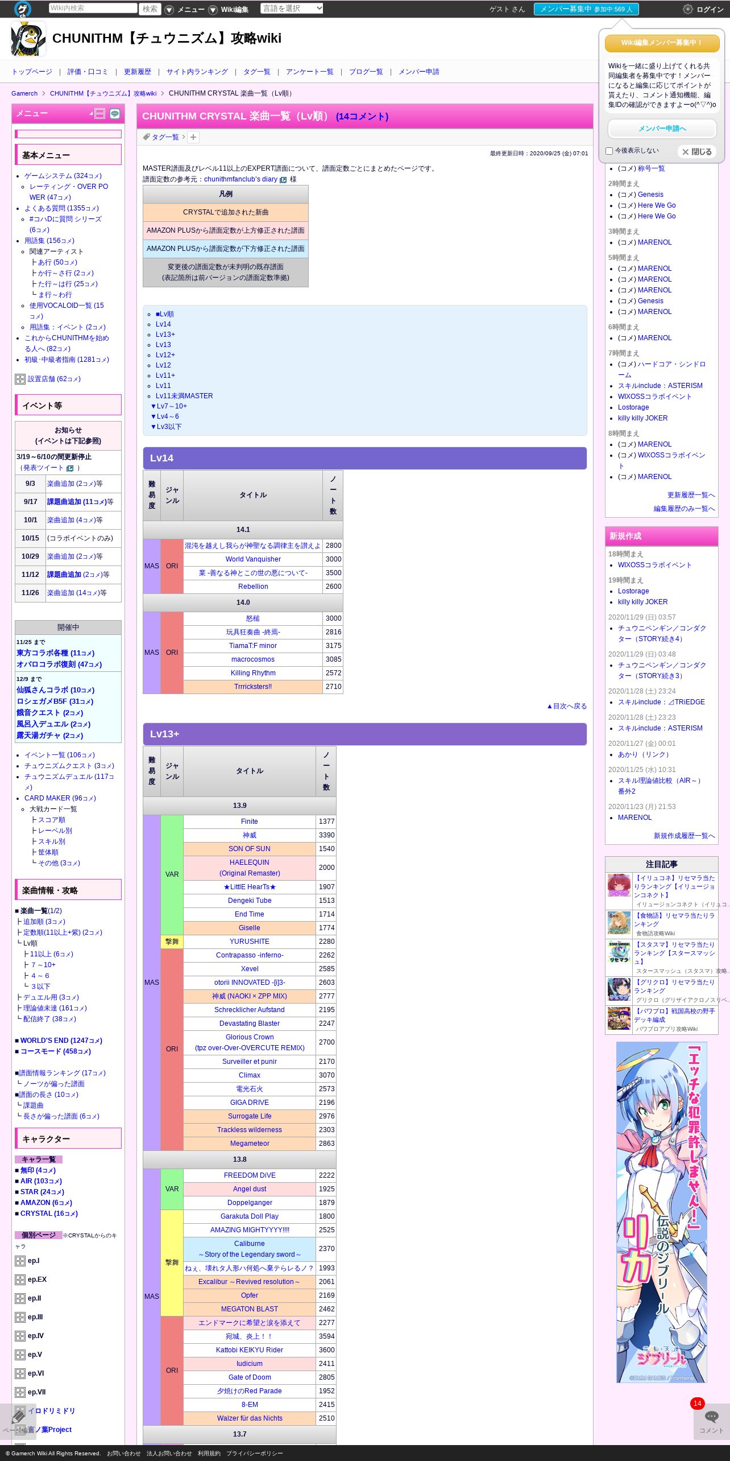Open the Trrricksters!! song link
The width and height of the screenshot is (730, 1461).
(253, 687)
